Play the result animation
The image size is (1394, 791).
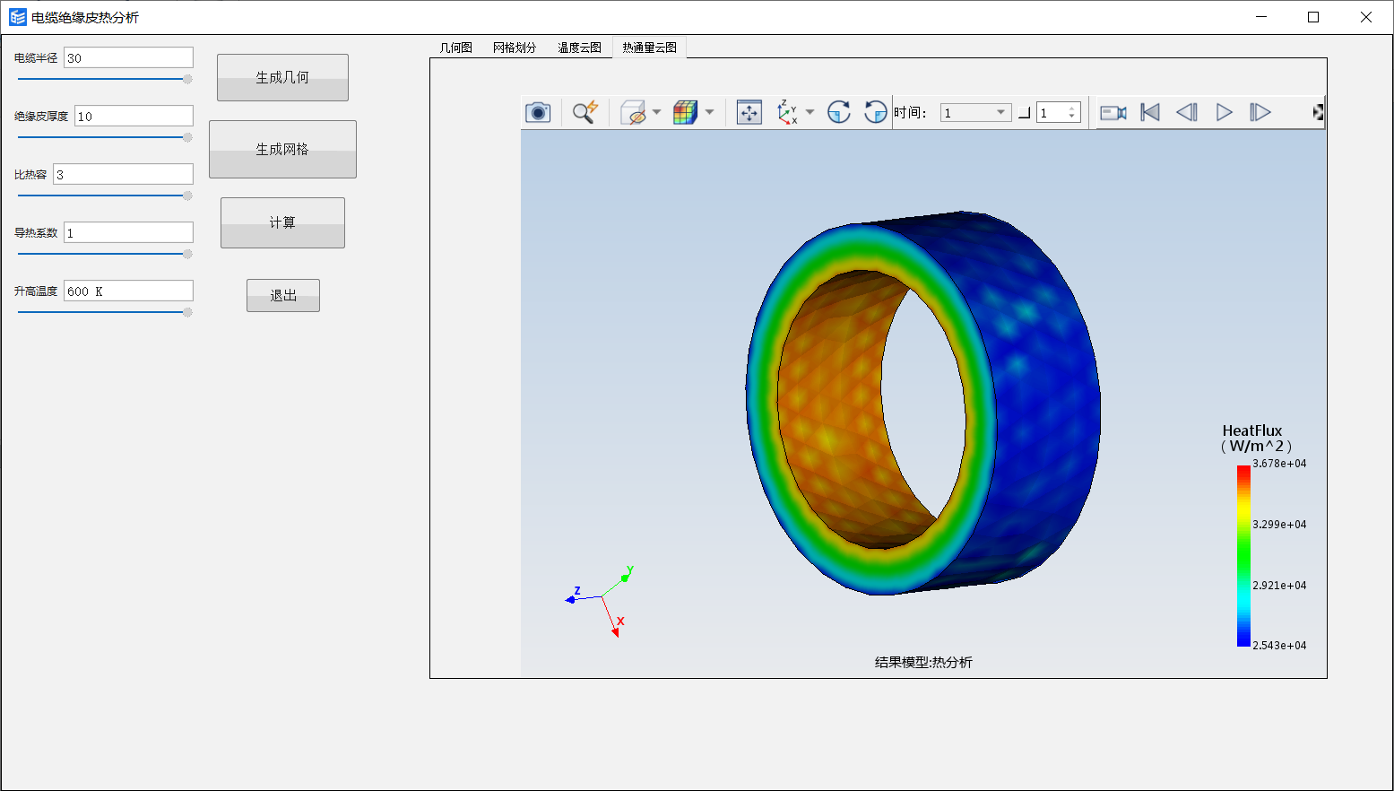pos(1224,112)
